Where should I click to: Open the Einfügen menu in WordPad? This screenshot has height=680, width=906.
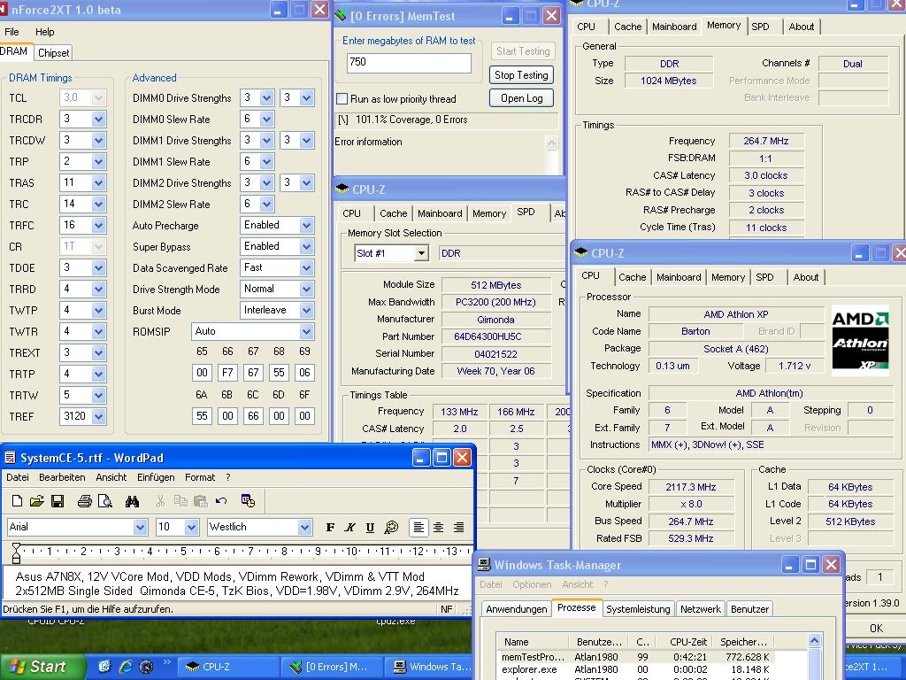[156, 477]
